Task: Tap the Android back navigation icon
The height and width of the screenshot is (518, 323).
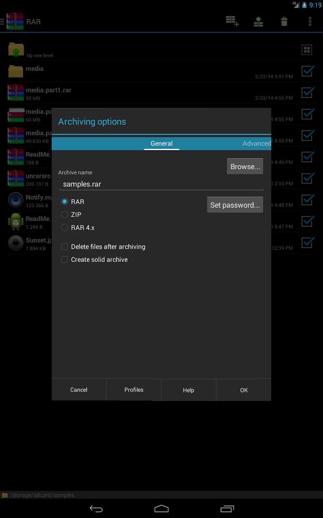Action: (96, 508)
